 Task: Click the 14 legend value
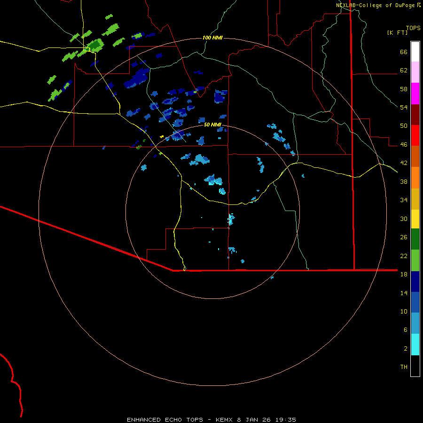tap(404, 293)
